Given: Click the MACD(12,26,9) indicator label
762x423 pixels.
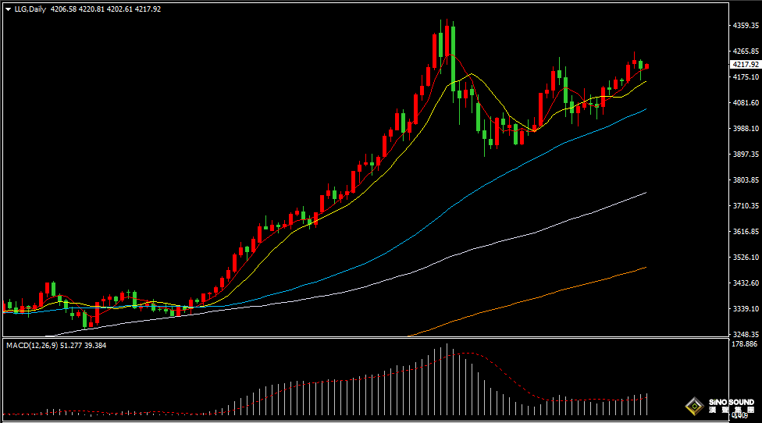Looking at the screenshot, I should [x=32, y=345].
